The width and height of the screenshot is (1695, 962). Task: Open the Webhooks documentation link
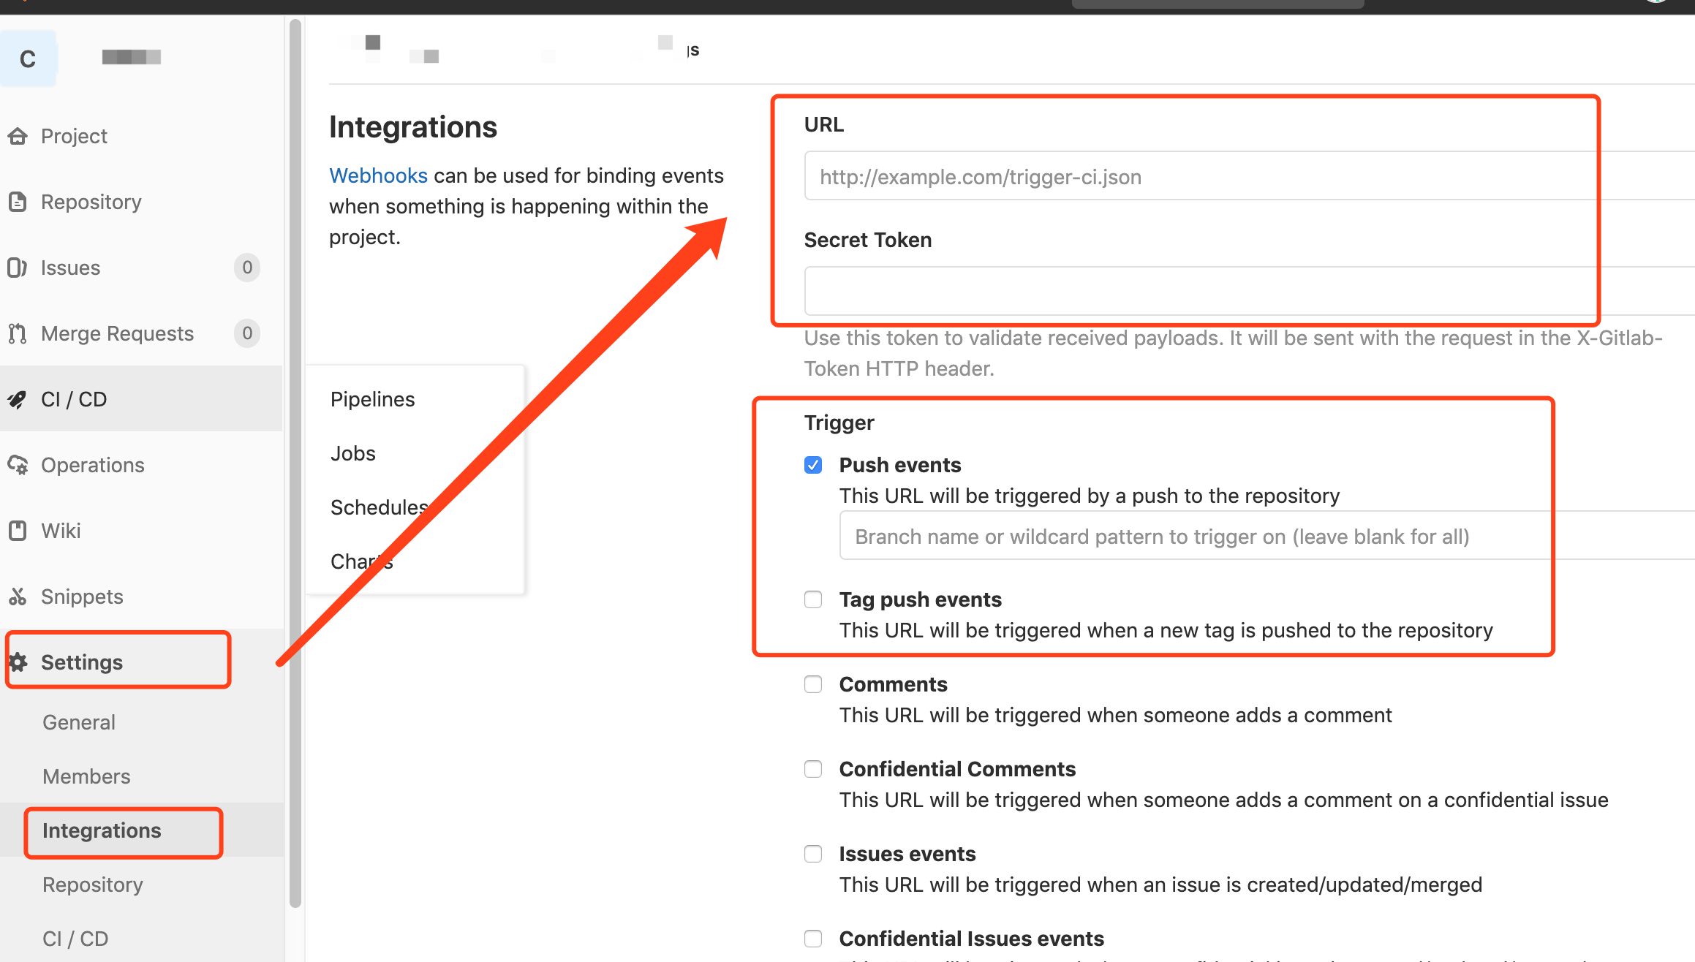click(378, 175)
